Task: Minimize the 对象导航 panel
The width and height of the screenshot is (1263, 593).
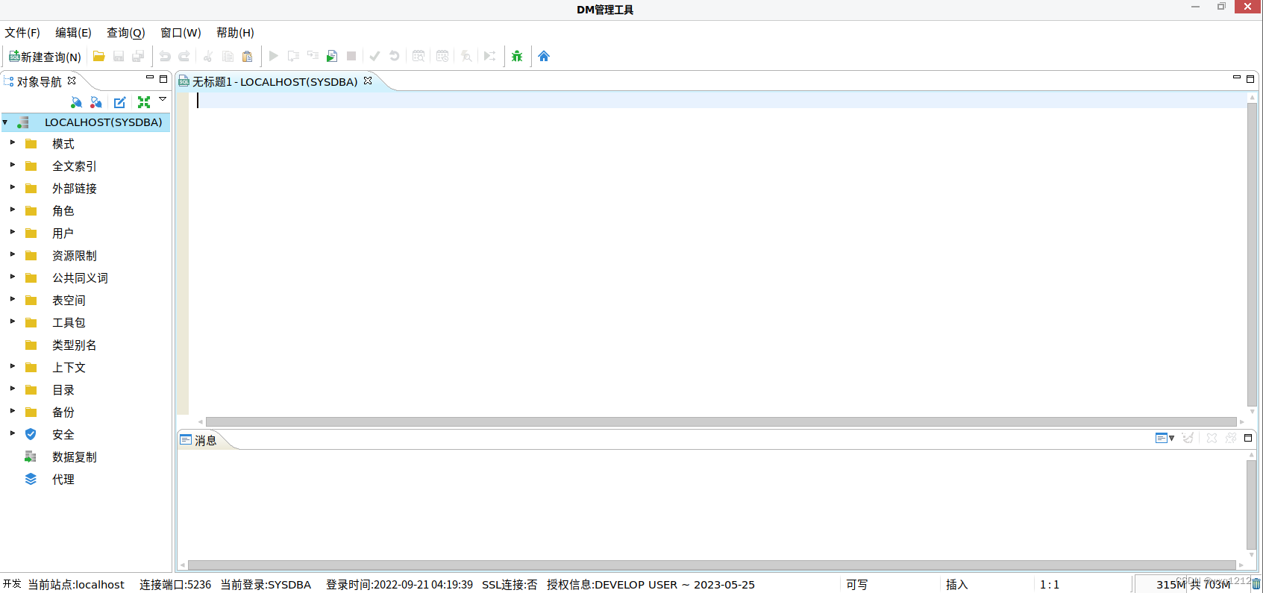Action: pyautogui.click(x=150, y=78)
